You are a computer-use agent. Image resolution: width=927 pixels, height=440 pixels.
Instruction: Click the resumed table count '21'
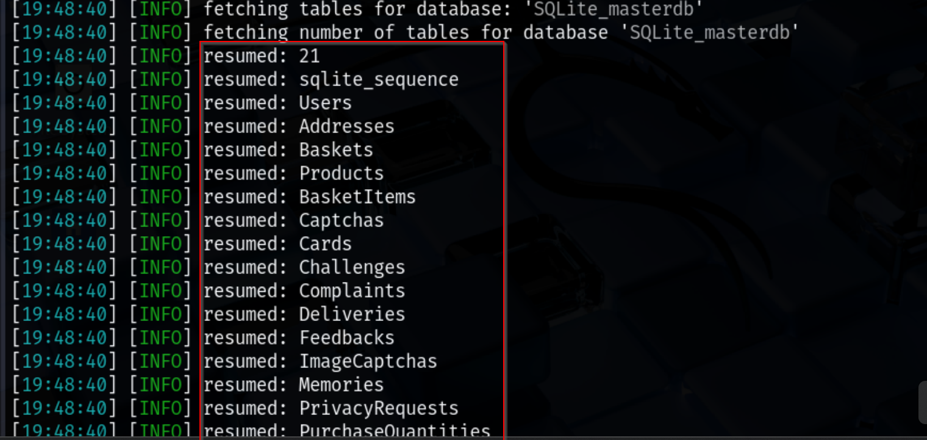(x=309, y=57)
